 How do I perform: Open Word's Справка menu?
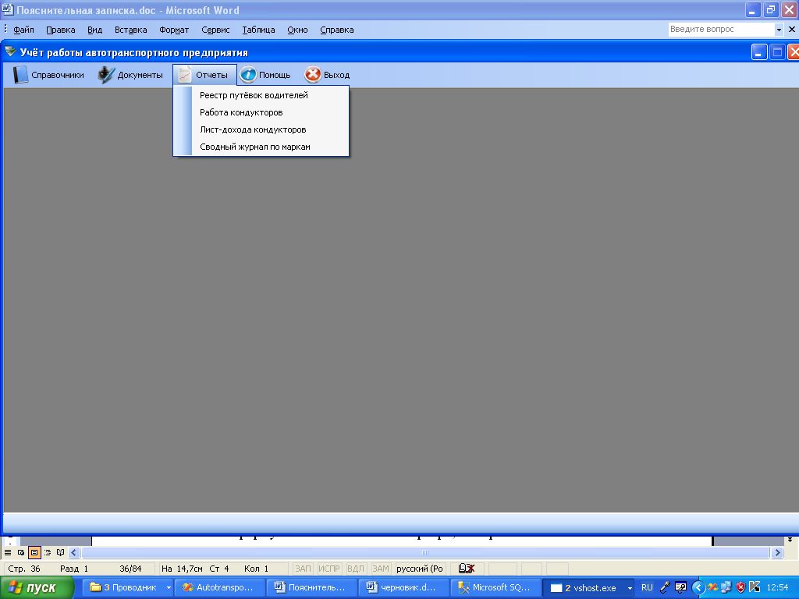tap(337, 30)
